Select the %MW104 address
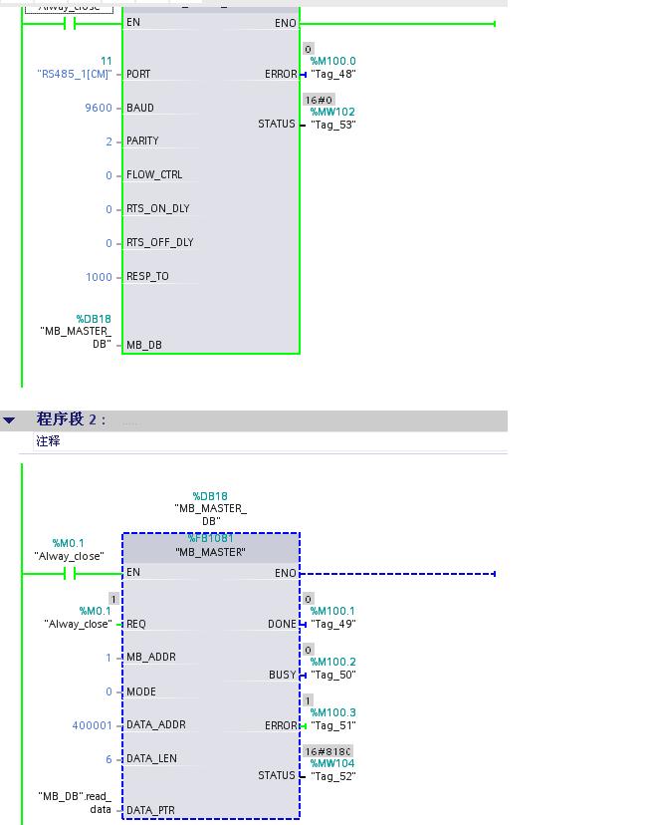The height and width of the screenshot is (825, 652). (332, 763)
